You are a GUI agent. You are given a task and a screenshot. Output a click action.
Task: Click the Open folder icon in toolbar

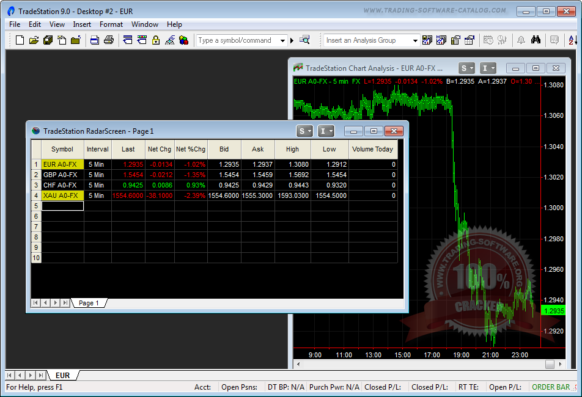(34, 40)
